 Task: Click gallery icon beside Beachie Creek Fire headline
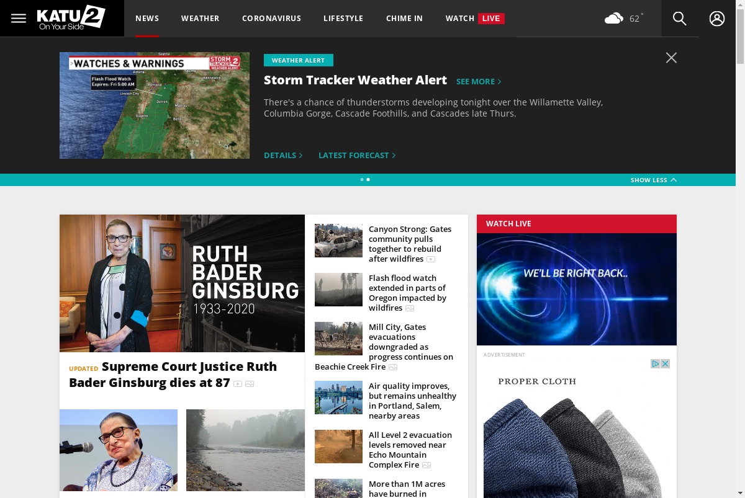click(393, 367)
